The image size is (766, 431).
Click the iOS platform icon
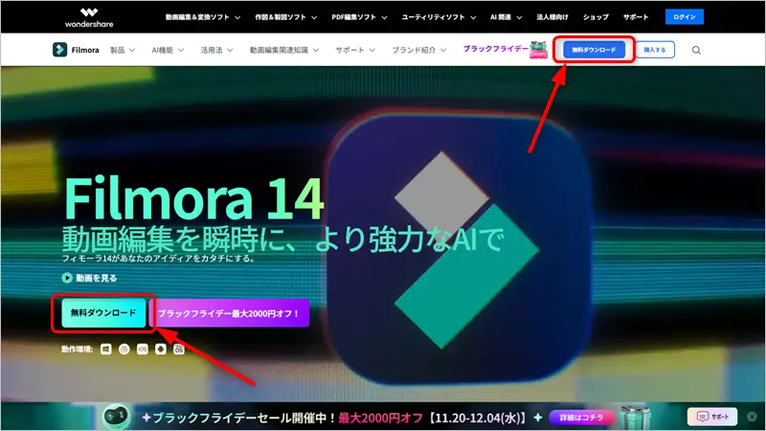click(142, 350)
